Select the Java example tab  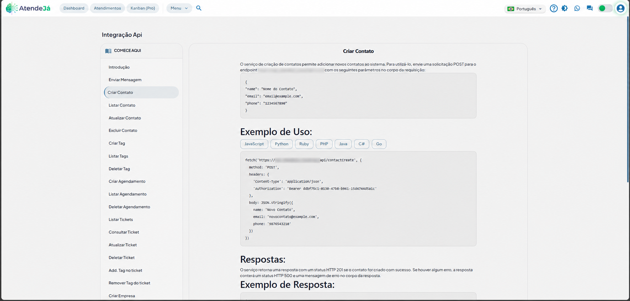click(343, 144)
